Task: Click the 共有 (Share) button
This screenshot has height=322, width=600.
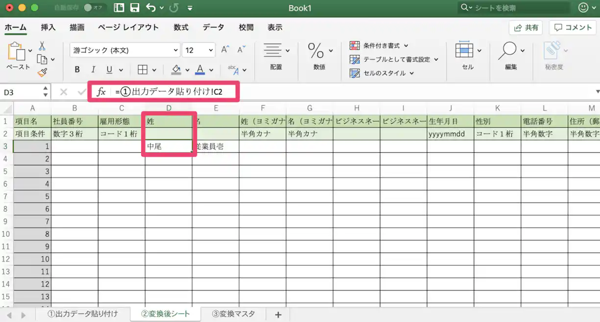Action: click(526, 28)
